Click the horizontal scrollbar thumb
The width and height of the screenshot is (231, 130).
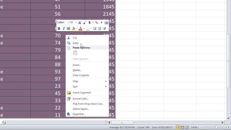pos(122,123)
